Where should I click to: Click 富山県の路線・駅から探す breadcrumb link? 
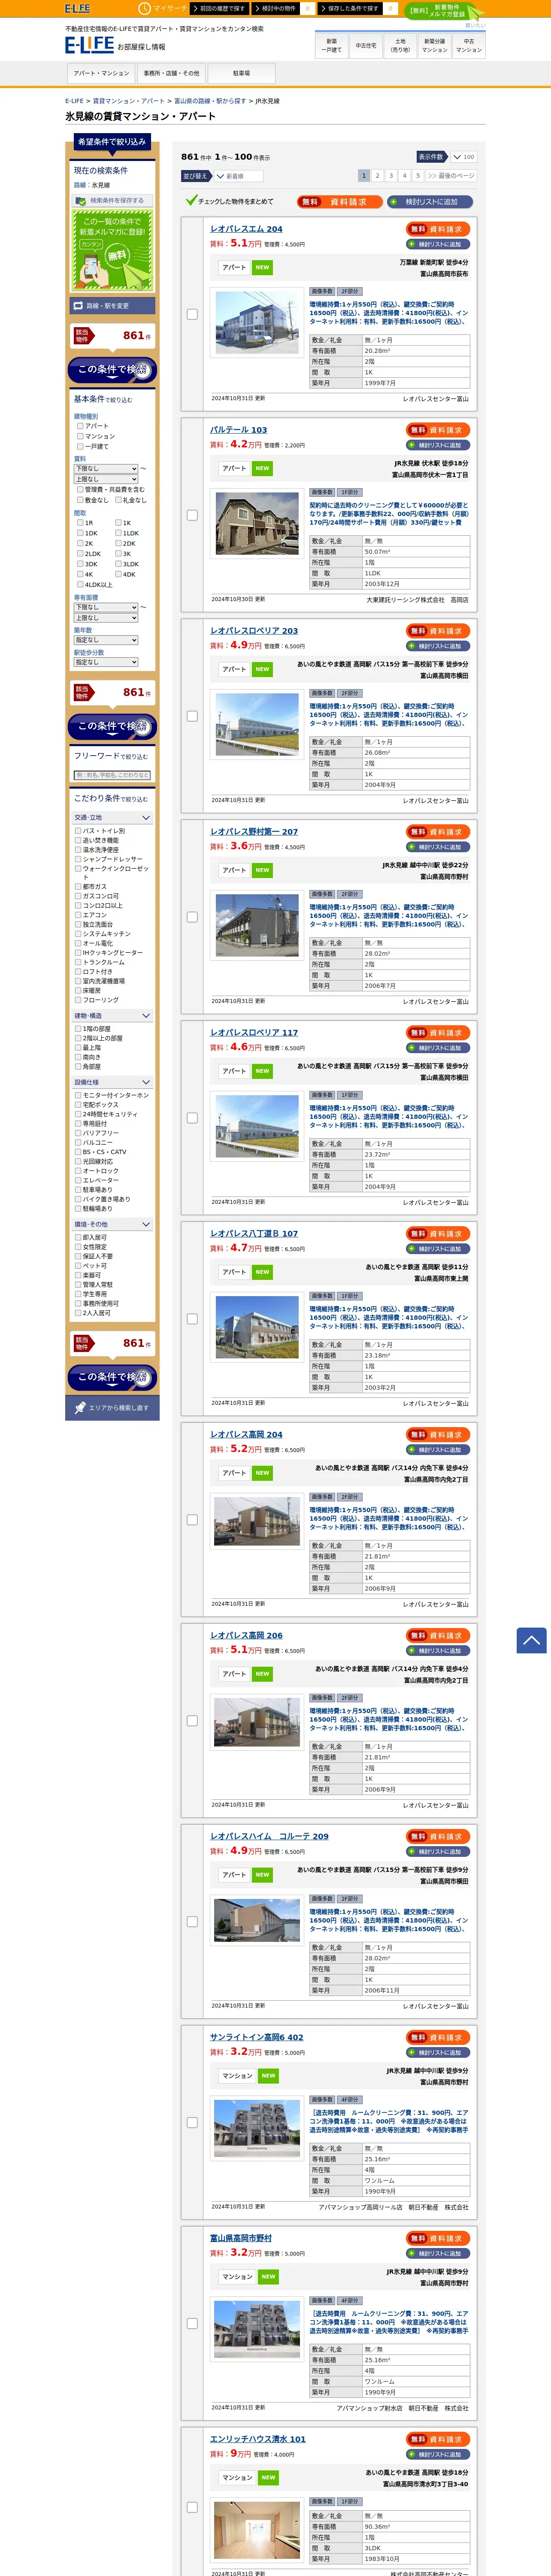point(210,101)
